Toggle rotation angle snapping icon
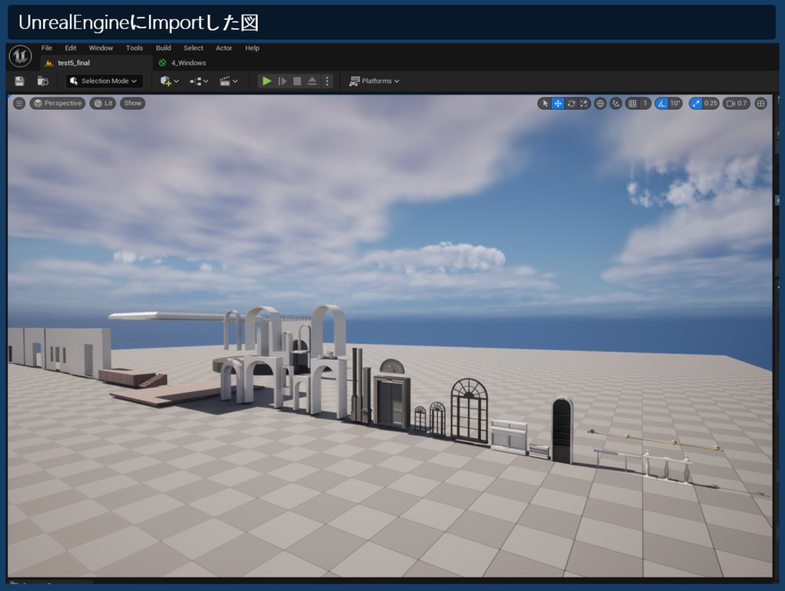The width and height of the screenshot is (785, 591). 662,103
